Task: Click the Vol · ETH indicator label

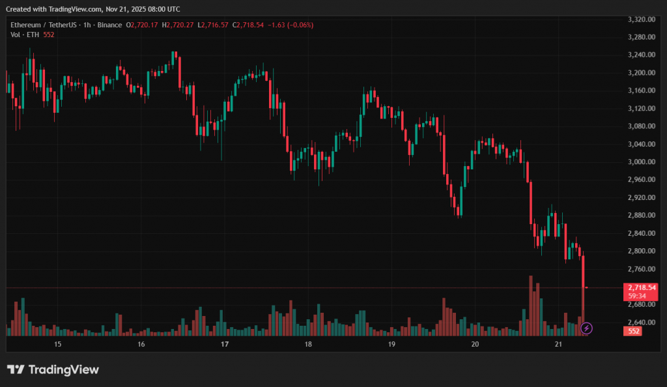Action: point(25,35)
